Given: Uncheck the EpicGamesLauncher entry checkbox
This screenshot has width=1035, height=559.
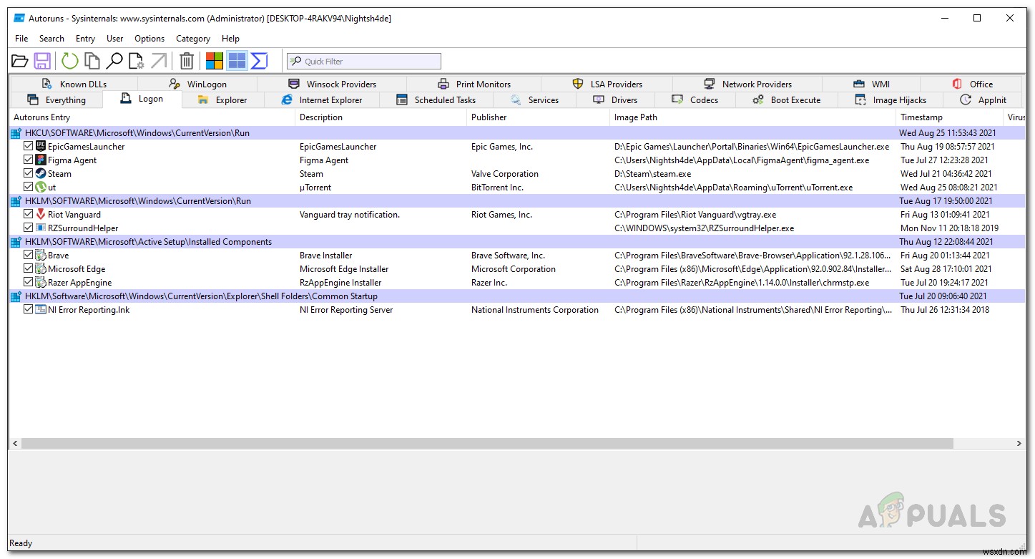Looking at the screenshot, I should 29,146.
